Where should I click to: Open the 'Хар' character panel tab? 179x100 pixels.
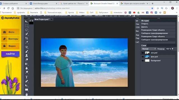pos(137,35)
